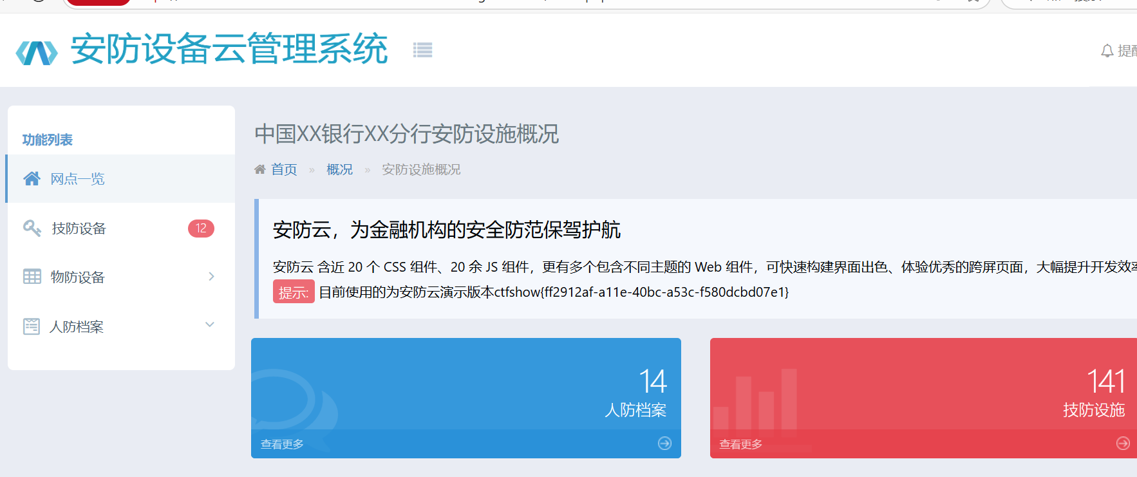Click the number 14 on blue card

pyautogui.click(x=653, y=381)
